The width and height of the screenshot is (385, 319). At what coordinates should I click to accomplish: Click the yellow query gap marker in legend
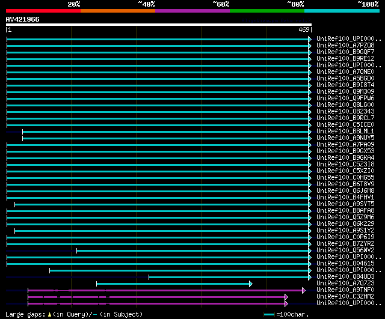[x=49, y=314]
